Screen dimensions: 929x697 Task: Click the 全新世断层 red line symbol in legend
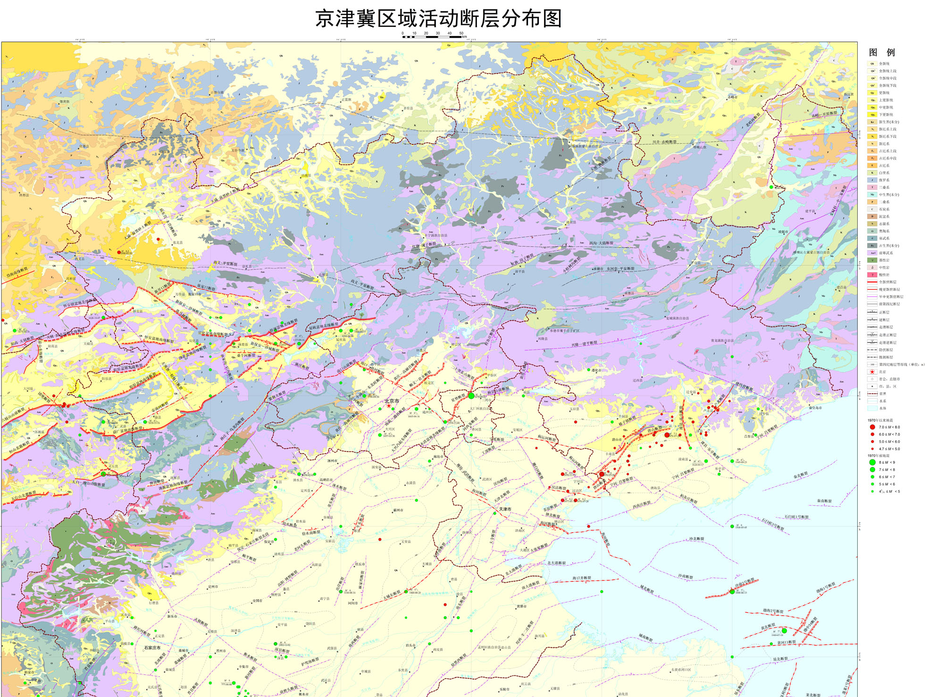(x=872, y=282)
